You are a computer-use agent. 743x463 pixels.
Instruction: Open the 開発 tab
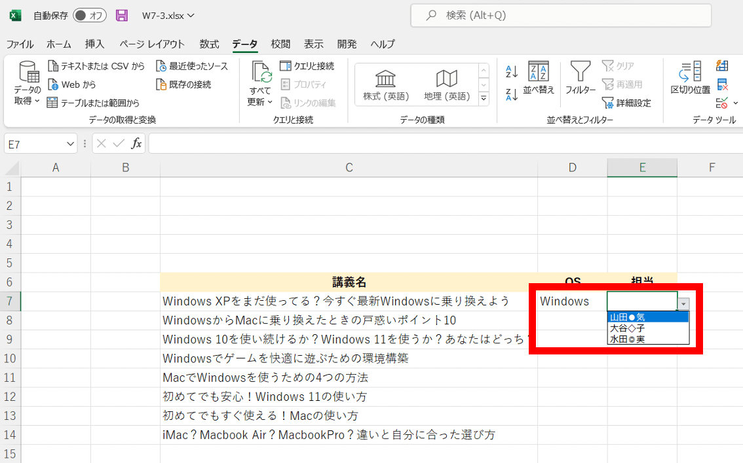click(x=347, y=44)
